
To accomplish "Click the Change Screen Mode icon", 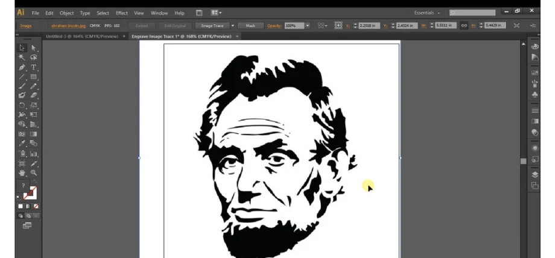I will [27, 225].
